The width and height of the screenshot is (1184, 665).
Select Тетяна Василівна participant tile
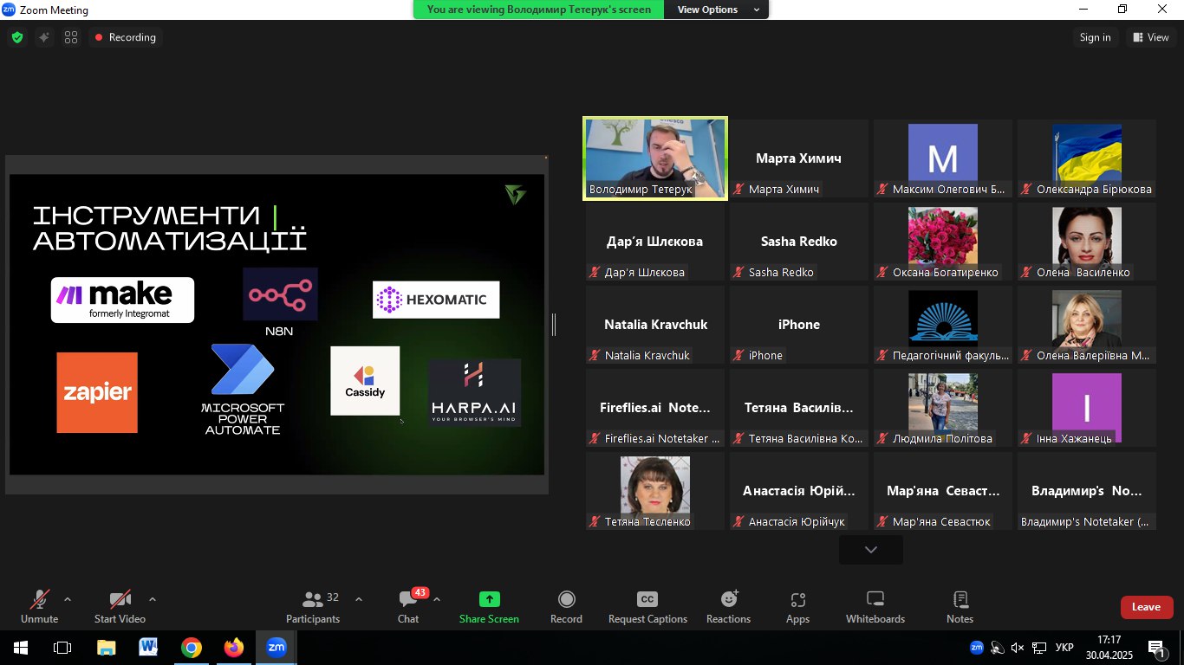click(x=799, y=408)
